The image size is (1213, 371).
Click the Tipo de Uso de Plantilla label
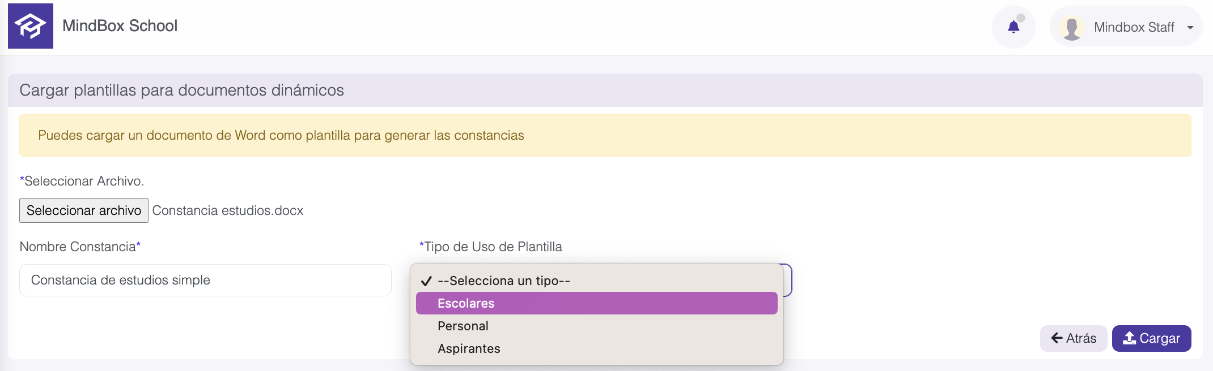click(491, 247)
